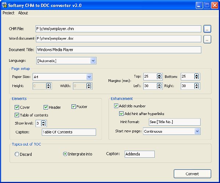Viewport: 220px width, 183px height.
Task: Decrease the paper Width spinner
Action: (89, 87)
